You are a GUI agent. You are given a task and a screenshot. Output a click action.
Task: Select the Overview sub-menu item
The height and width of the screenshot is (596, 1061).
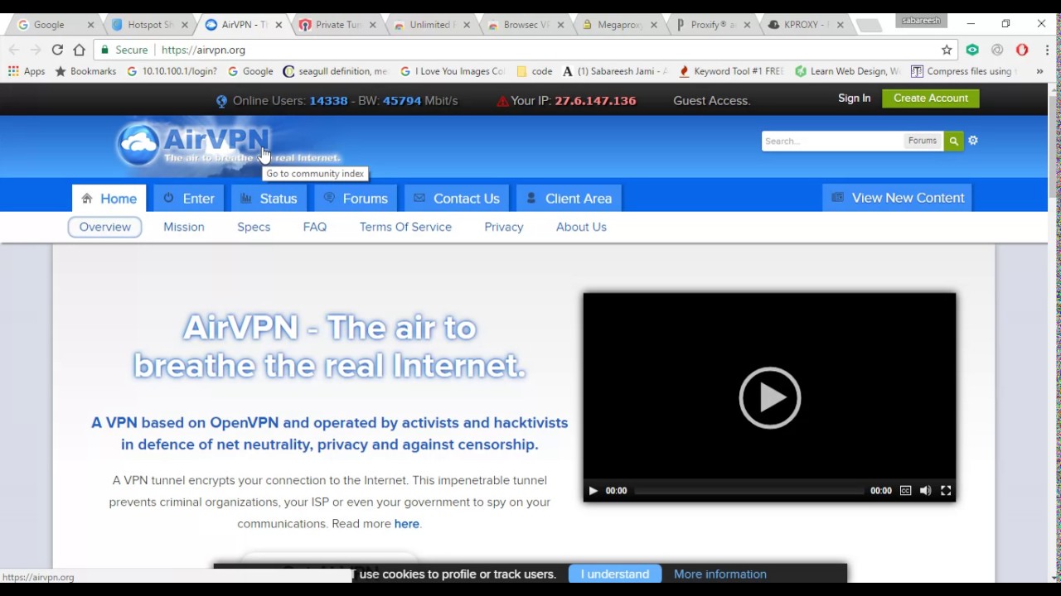coord(105,227)
